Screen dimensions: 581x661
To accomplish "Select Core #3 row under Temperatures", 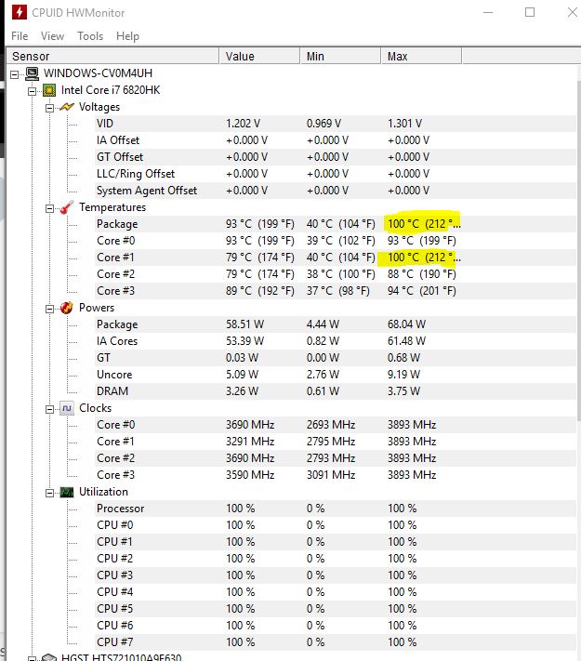I will [336, 291].
